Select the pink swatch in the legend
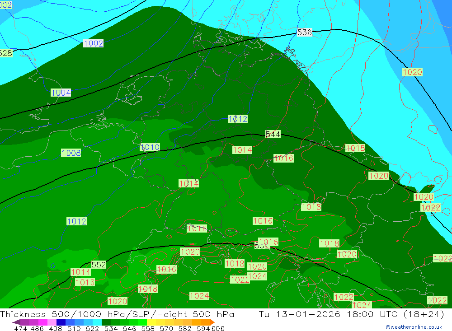This screenshot has width=452, height=331. click(52, 322)
